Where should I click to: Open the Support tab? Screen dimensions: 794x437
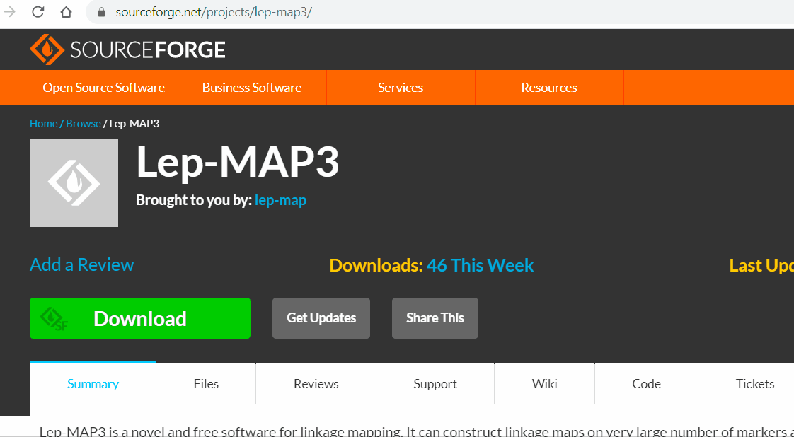pyautogui.click(x=435, y=383)
